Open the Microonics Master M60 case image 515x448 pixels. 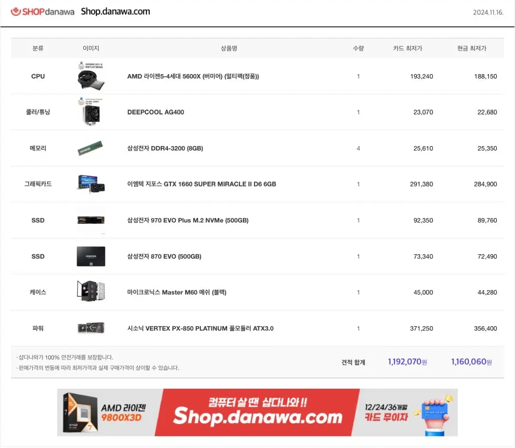pyautogui.click(x=91, y=291)
